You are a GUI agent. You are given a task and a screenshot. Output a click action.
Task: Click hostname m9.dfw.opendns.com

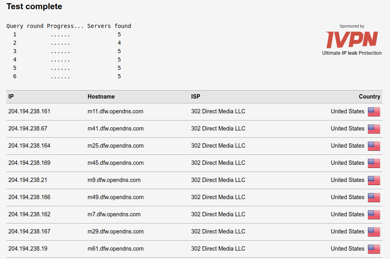(x=114, y=180)
